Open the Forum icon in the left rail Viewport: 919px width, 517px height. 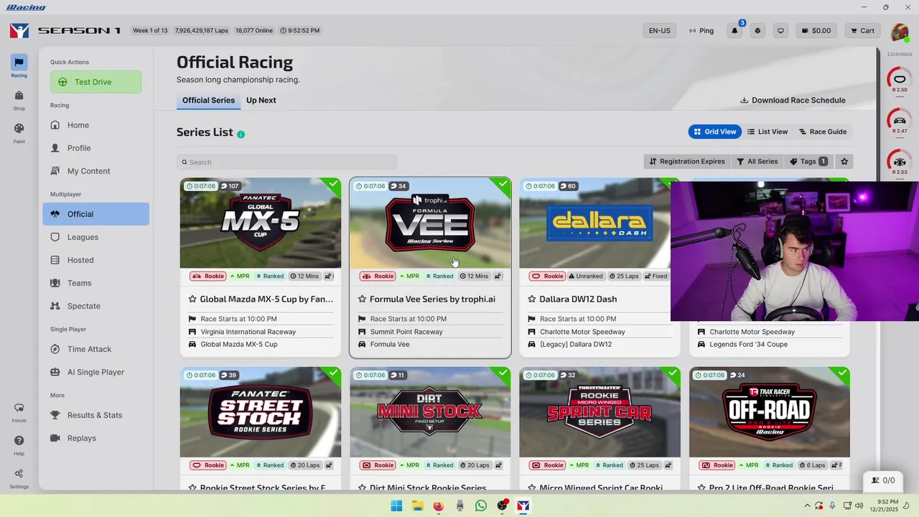(19, 412)
